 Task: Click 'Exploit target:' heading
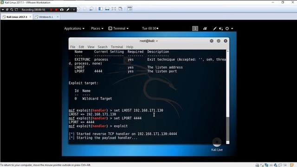pyautogui.click(x=84, y=83)
